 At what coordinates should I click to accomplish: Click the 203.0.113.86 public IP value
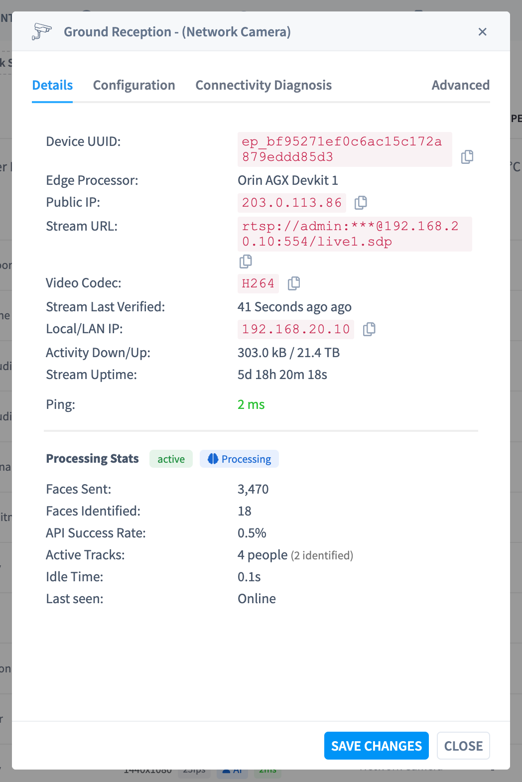point(292,203)
